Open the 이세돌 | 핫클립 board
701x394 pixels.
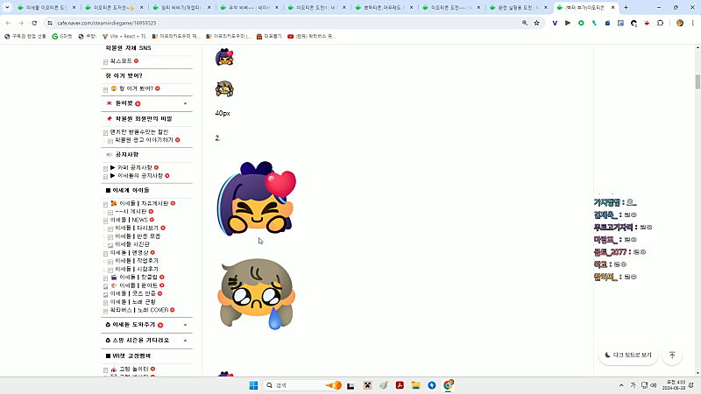(x=138, y=277)
